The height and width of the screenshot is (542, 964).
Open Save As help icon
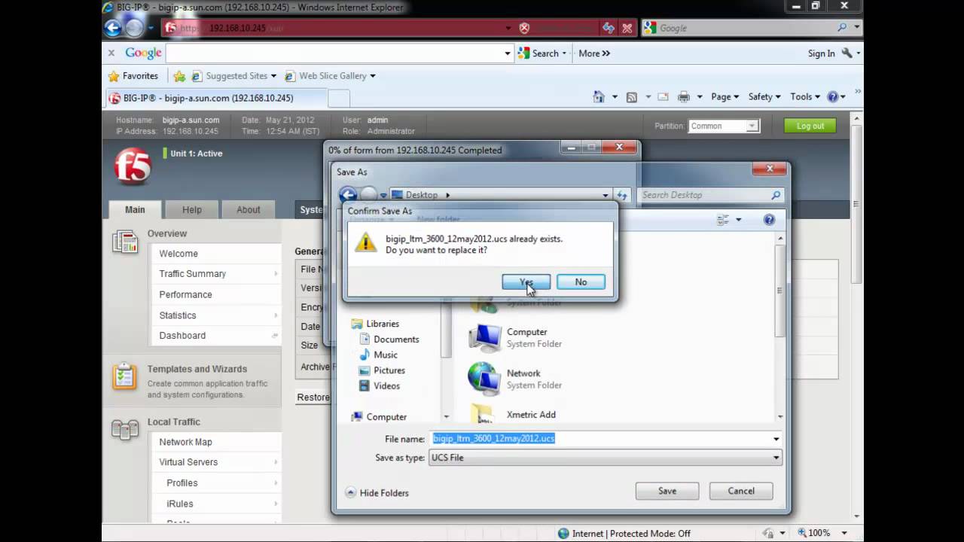click(x=769, y=220)
